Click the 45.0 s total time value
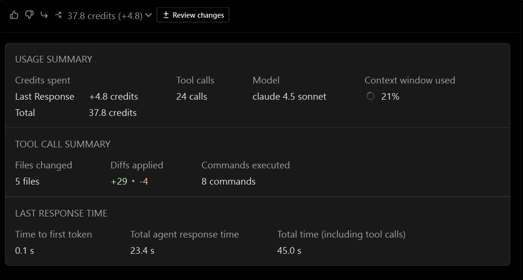Viewport: 523px width, 280px height. (x=289, y=250)
